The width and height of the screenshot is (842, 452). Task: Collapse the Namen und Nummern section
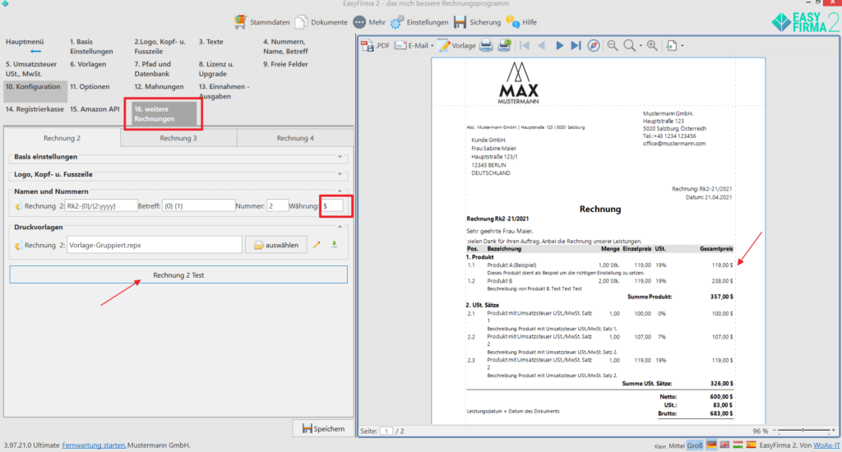[x=340, y=191]
